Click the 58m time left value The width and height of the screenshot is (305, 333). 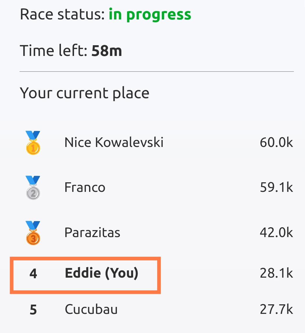(x=107, y=51)
